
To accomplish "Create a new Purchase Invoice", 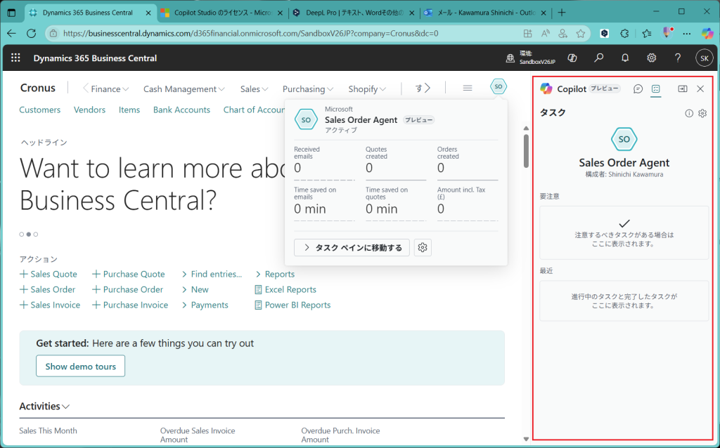I will (x=130, y=305).
